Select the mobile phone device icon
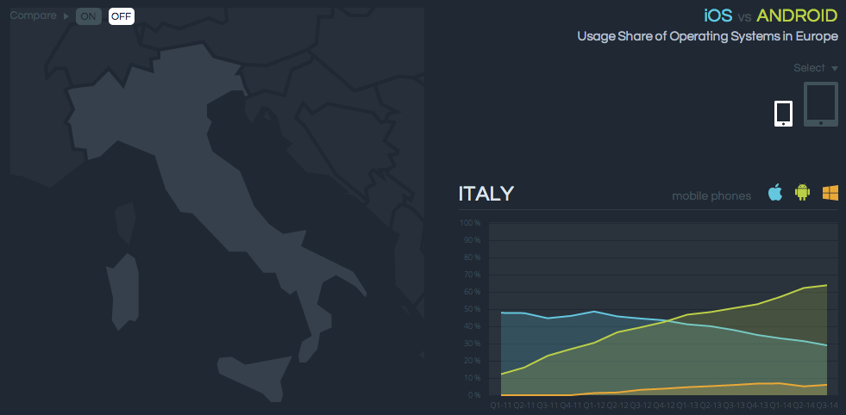This screenshot has width=846, height=415. (x=783, y=114)
